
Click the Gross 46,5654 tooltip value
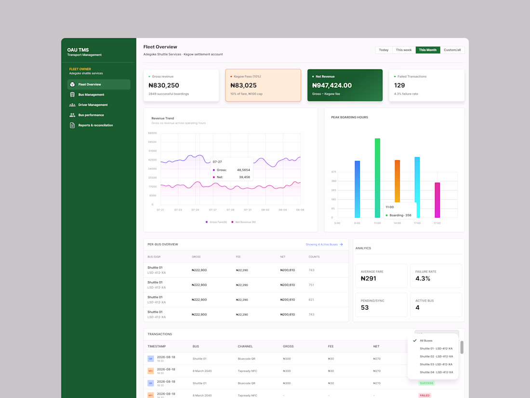243,170
